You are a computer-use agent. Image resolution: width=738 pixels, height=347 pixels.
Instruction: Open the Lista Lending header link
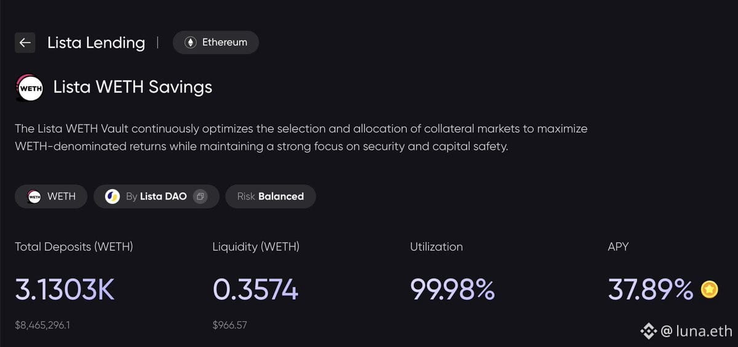[96, 42]
